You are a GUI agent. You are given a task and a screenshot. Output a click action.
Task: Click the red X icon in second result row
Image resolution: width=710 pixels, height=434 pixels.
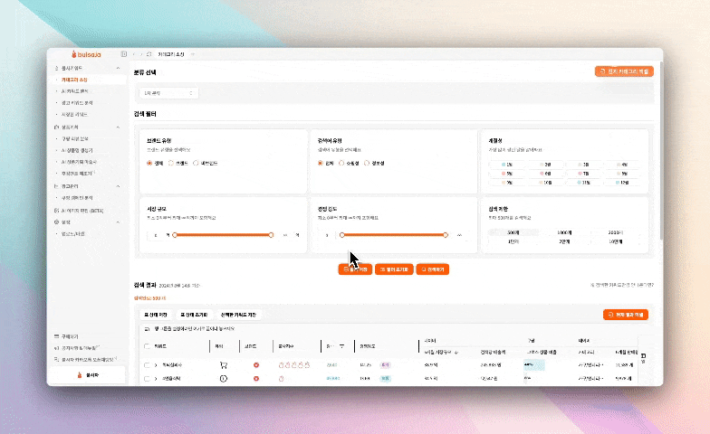[x=256, y=378]
